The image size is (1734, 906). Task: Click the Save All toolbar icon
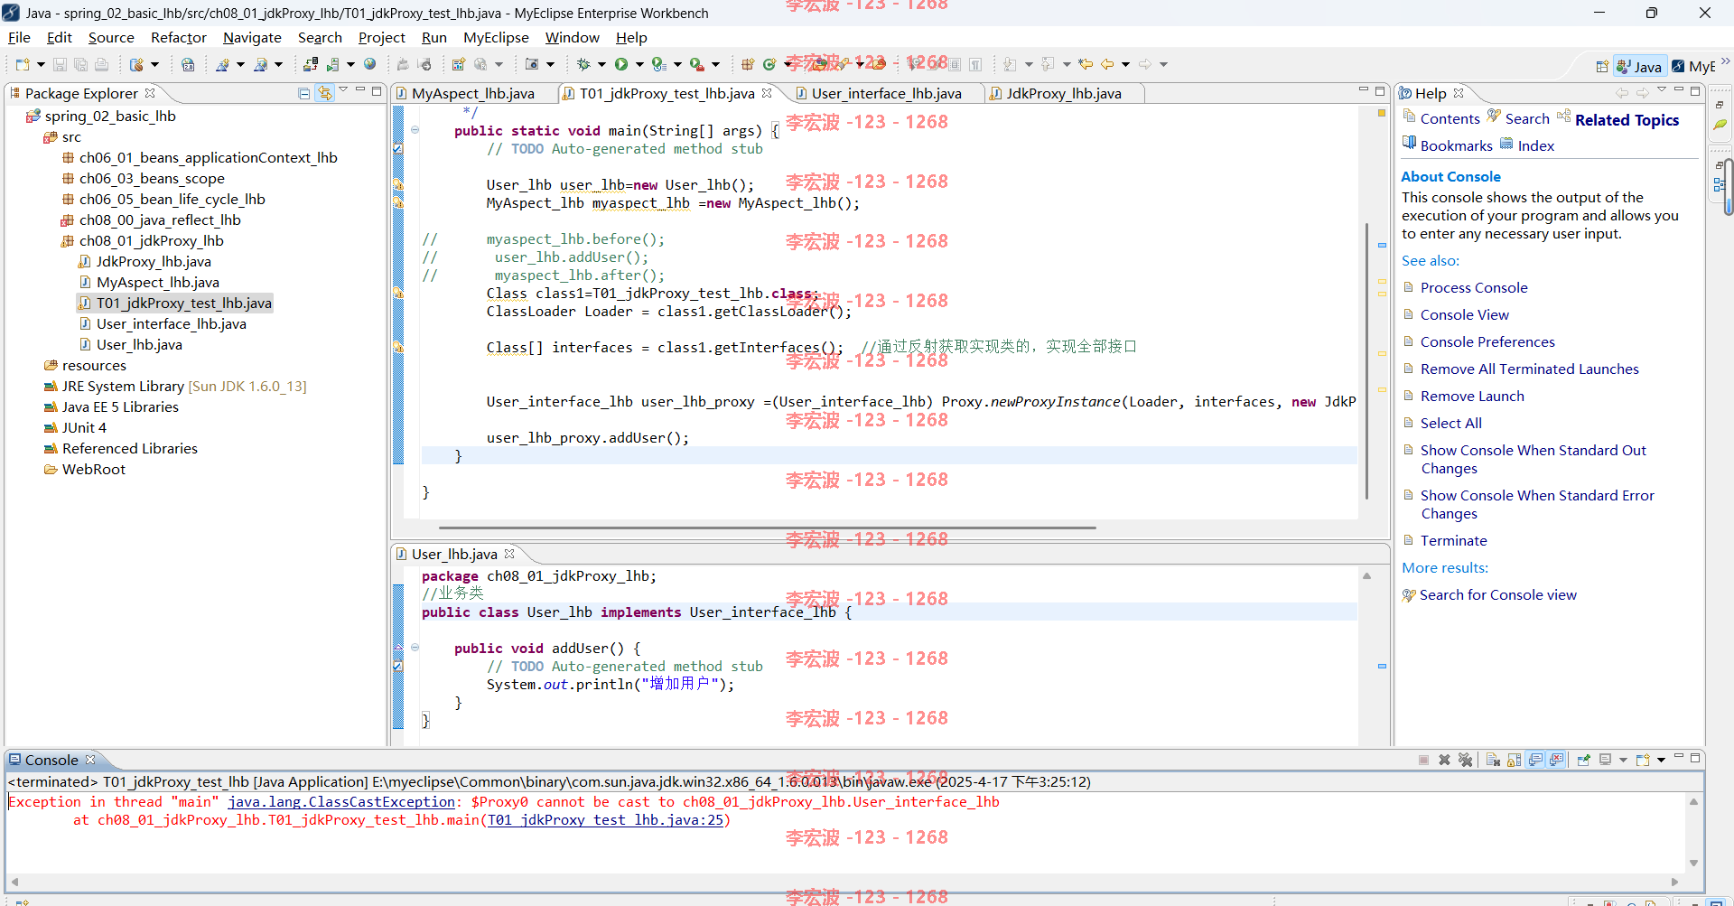[80, 64]
